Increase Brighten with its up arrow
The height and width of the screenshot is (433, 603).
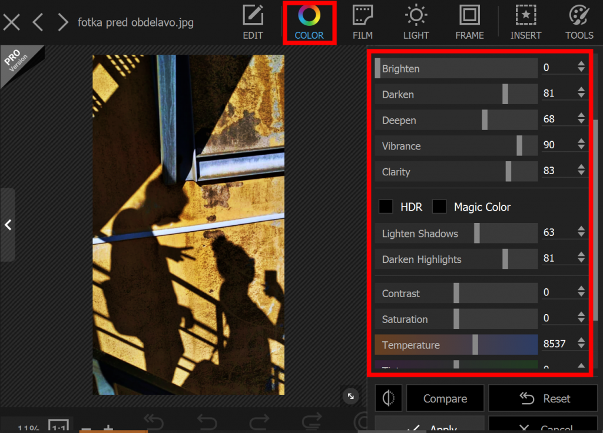click(581, 64)
